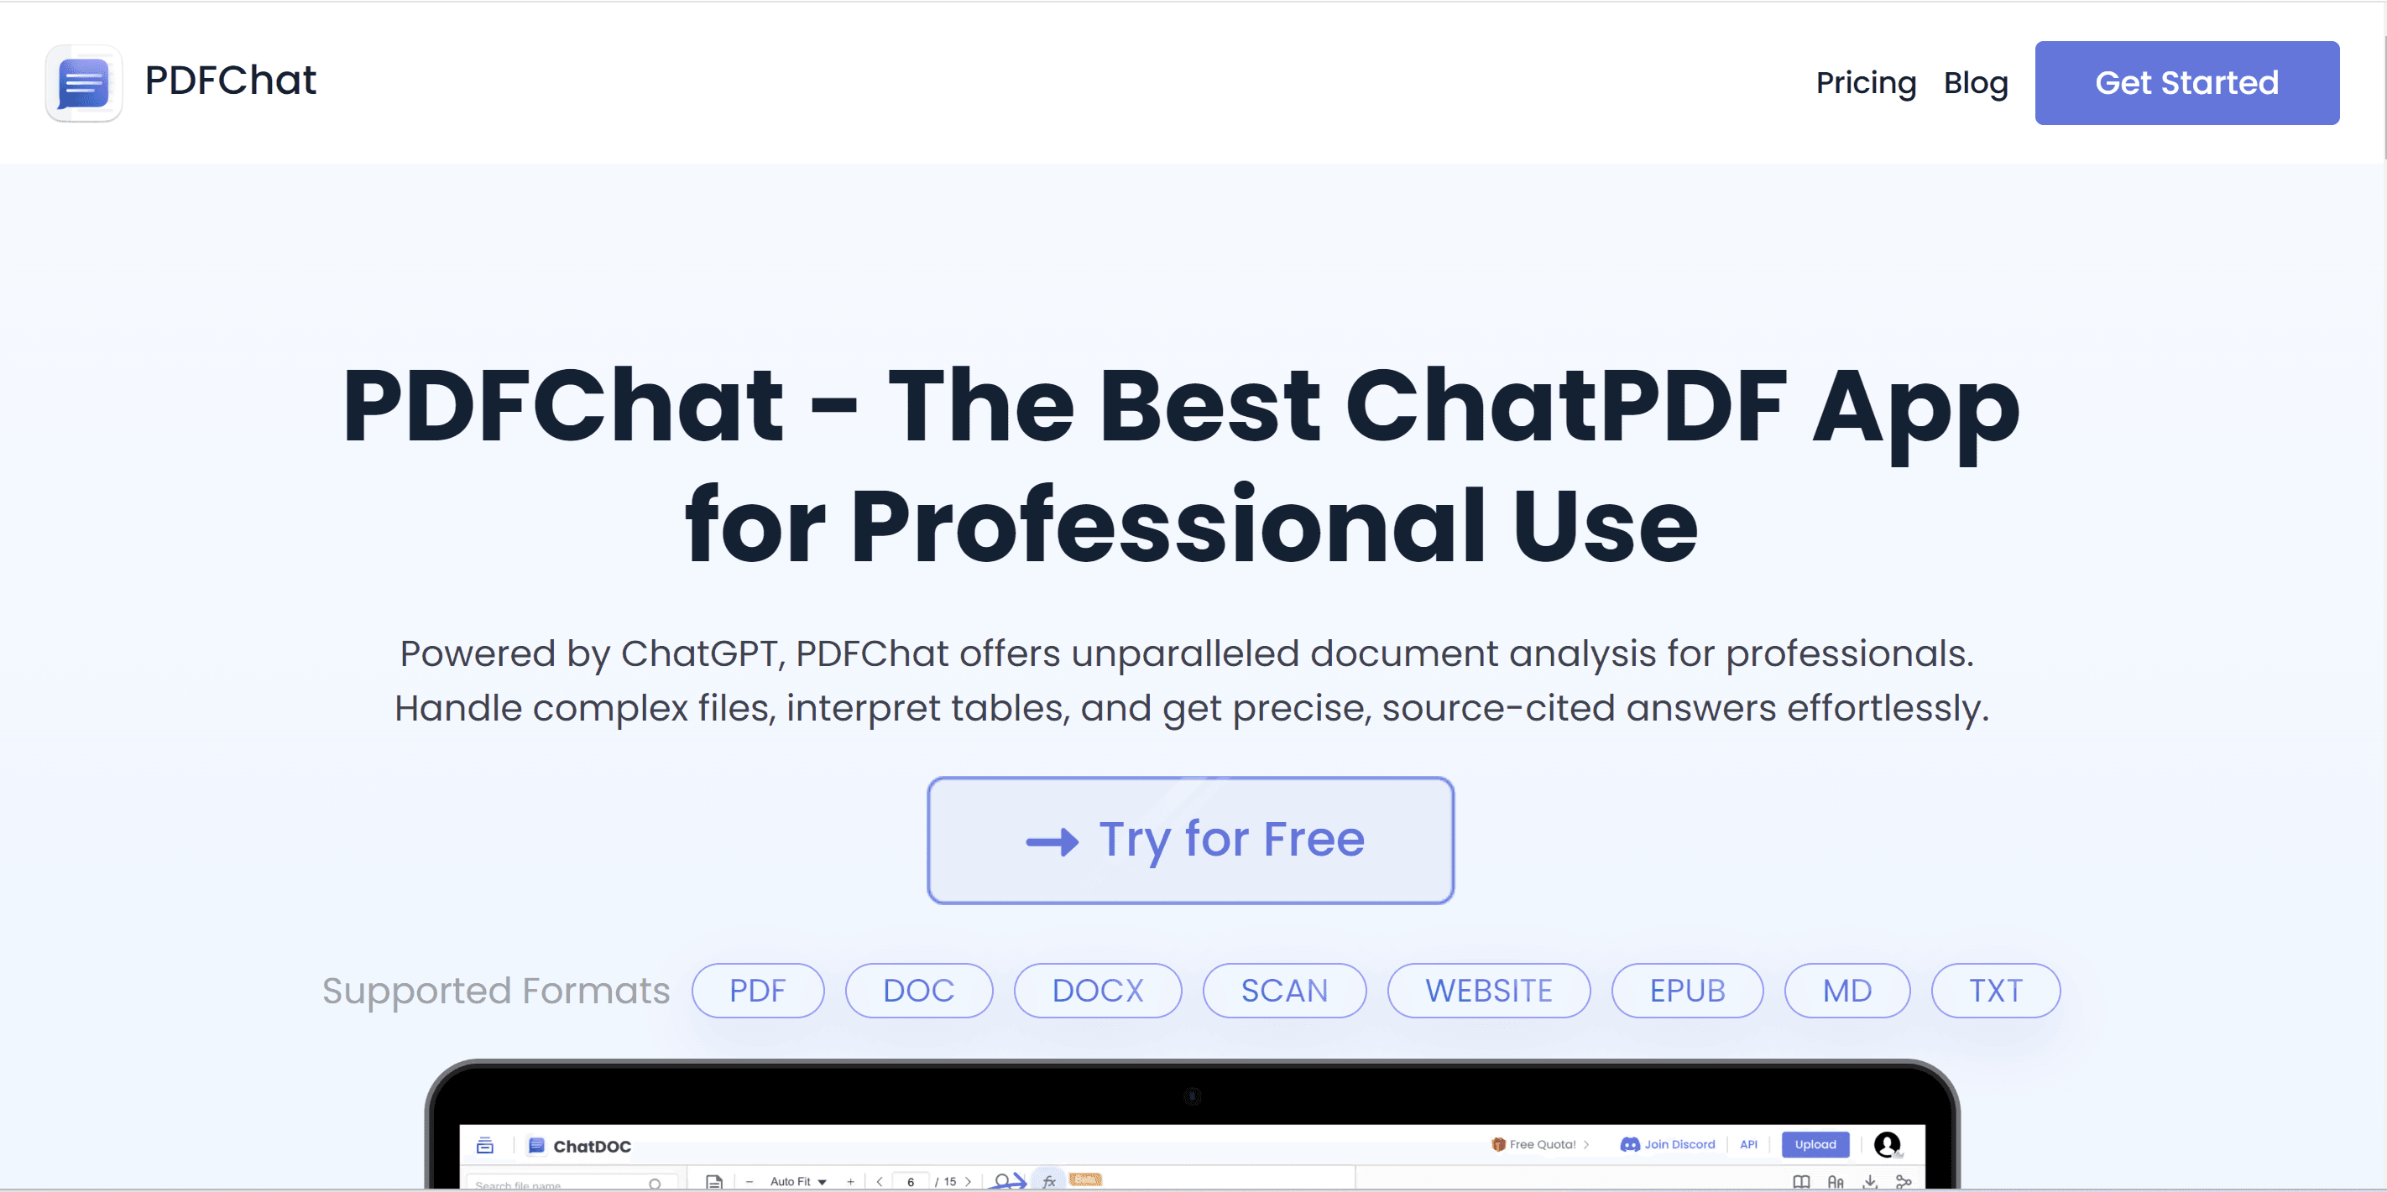Click the open-book icon in preview

1801,1182
